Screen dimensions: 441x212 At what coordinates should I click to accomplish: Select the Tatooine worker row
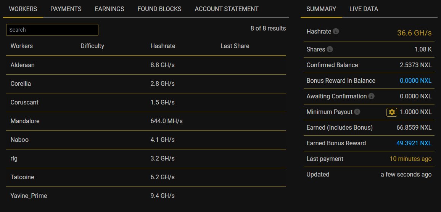146,177
